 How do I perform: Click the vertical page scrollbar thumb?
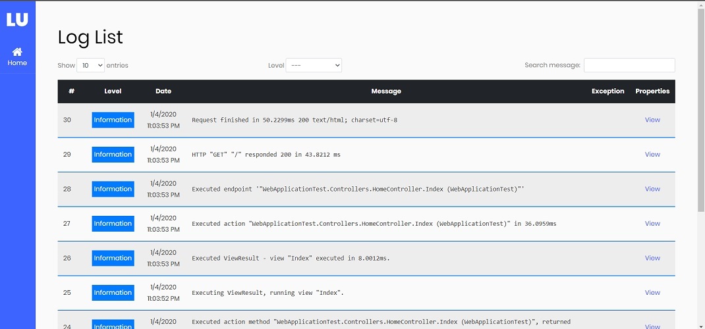point(701,109)
